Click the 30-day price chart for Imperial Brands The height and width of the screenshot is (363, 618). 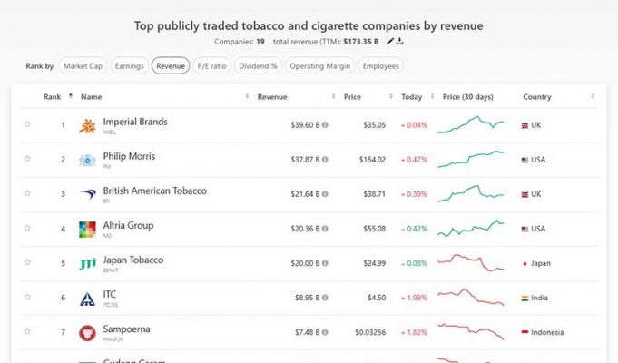click(471, 125)
